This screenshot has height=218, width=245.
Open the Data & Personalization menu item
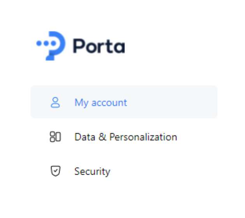[x=124, y=137]
